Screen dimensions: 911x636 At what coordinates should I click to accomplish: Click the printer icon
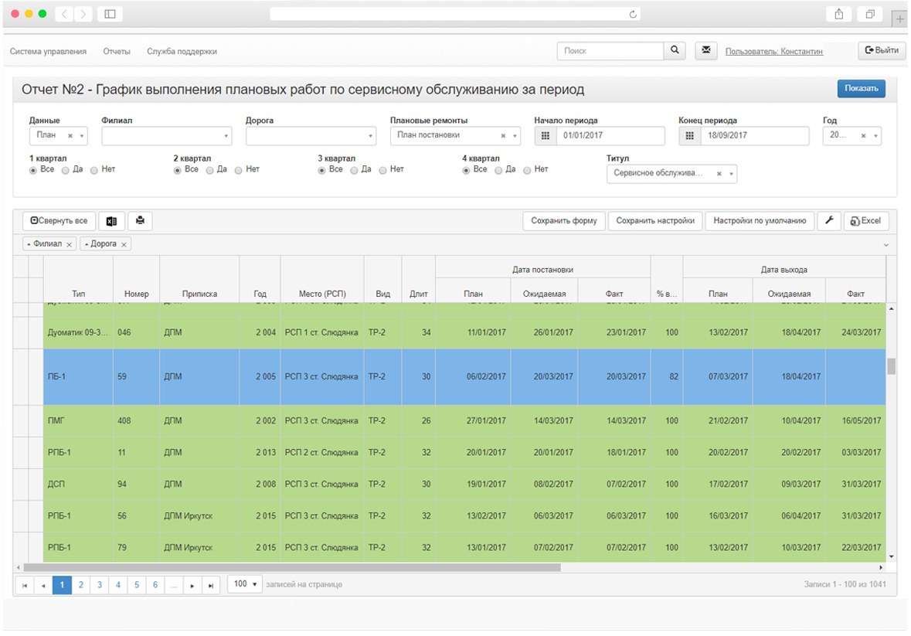point(140,221)
